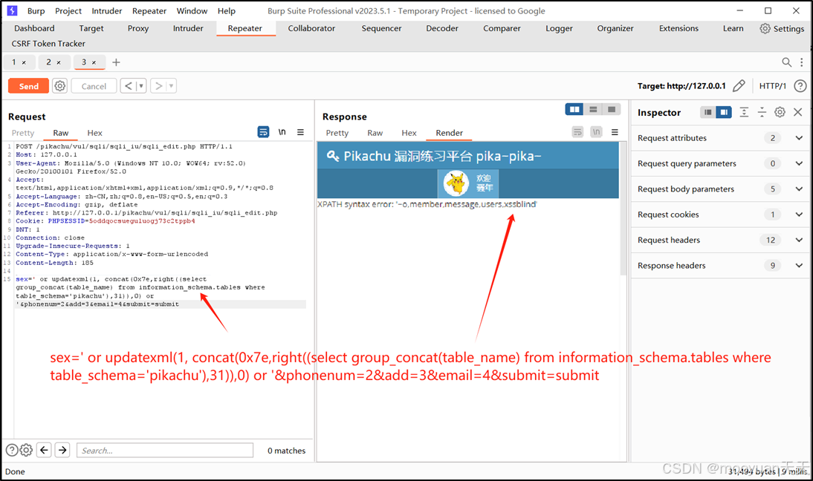Open the Proxy tab
This screenshot has height=481, width=813.
tap(138, 28)
